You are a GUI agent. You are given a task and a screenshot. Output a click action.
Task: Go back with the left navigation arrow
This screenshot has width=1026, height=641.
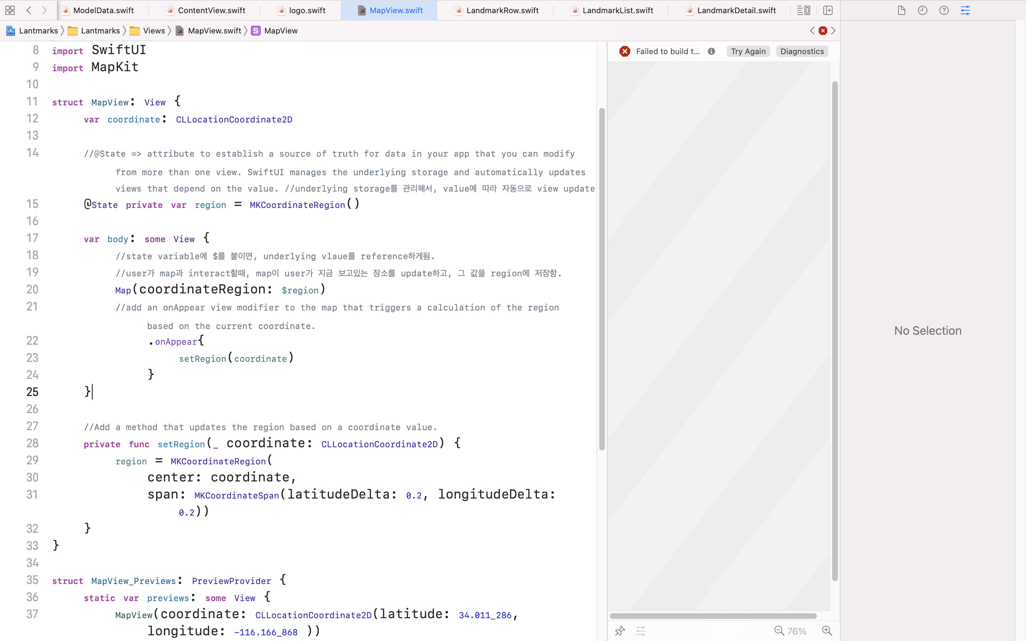tap(28, 10)
